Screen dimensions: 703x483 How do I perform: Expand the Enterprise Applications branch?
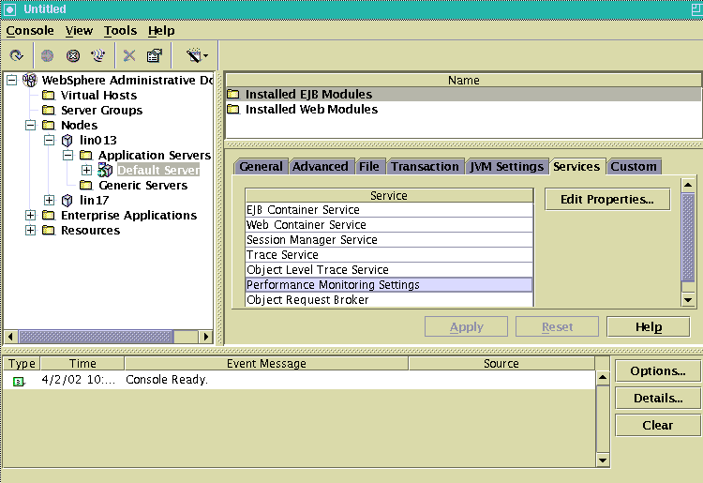pyautogui.click(x=31, y=216)
